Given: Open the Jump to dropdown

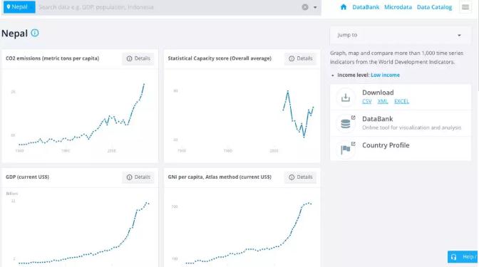Looking at the screenshot, I should (400, 35).
